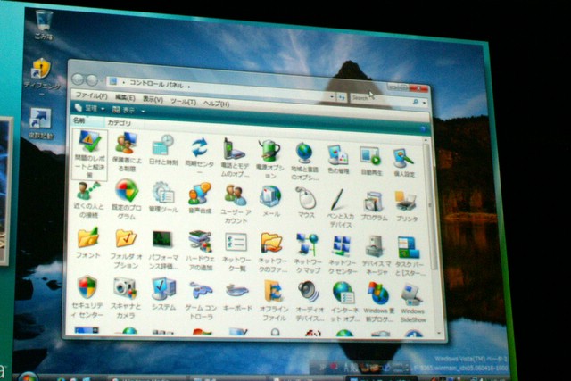Open ネットワークマップ (Network Map) icon
The width and height of the screenshot is (571, 381).
coord(307,254)
